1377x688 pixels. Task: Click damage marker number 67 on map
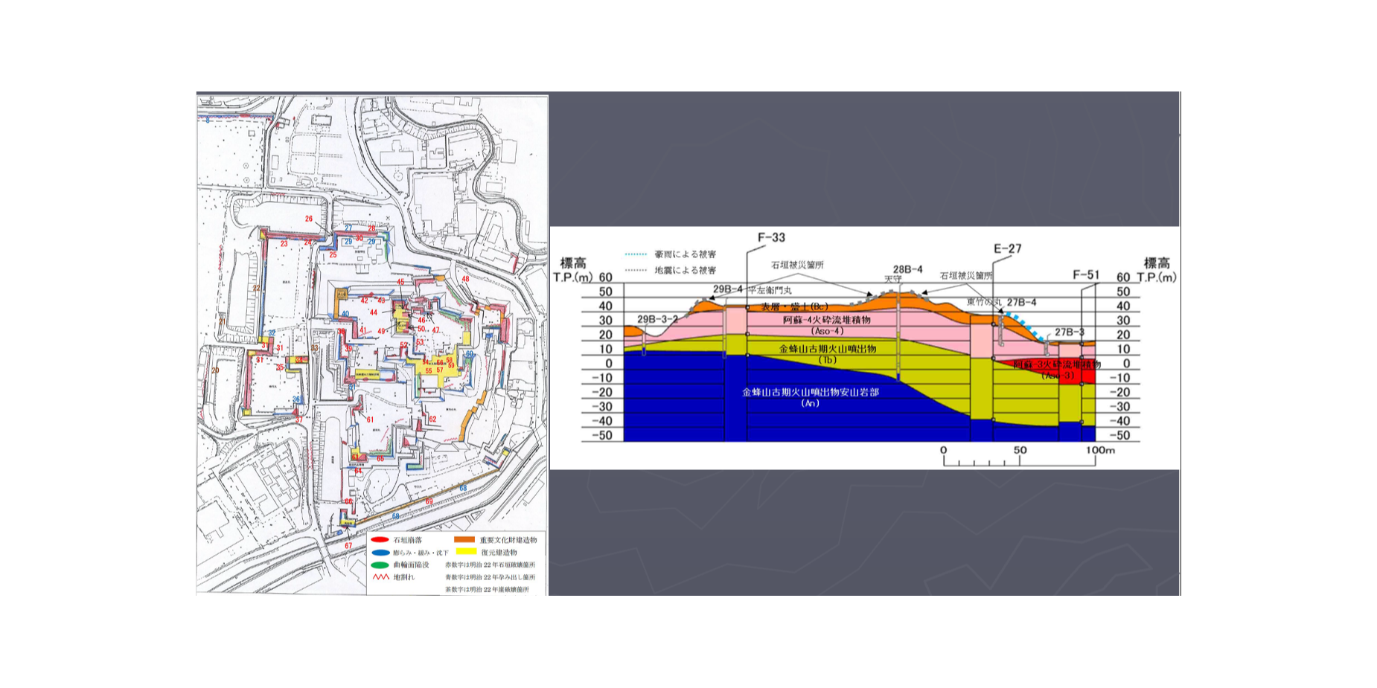pyautogui.click(x=348, y=546)
